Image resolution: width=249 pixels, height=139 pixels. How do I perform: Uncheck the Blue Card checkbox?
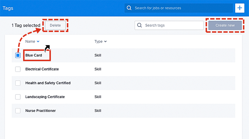click(18, 55)
